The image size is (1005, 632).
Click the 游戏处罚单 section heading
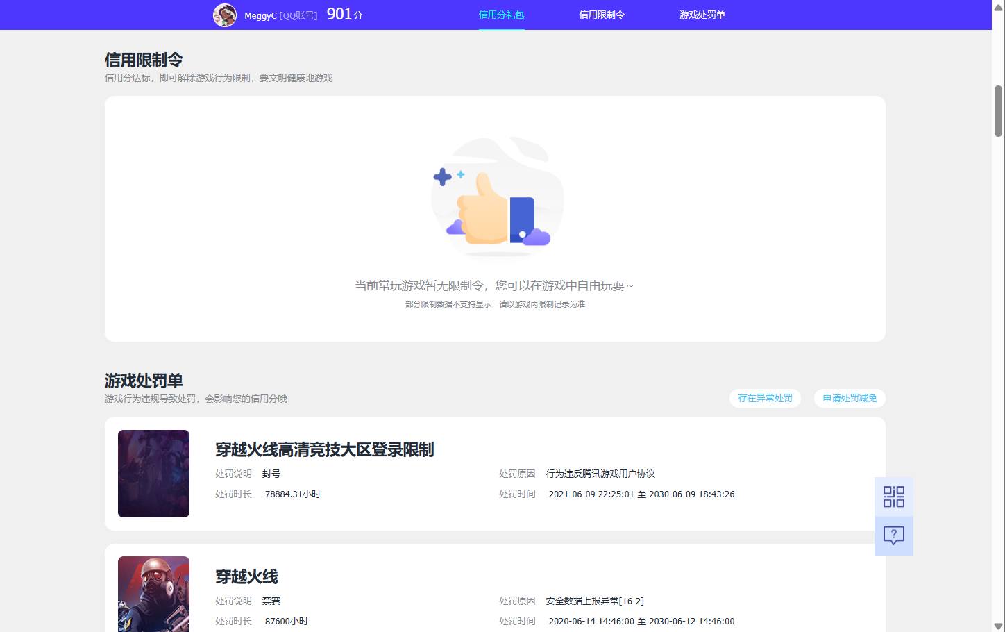pyautogui.click(x=144, y=381)
